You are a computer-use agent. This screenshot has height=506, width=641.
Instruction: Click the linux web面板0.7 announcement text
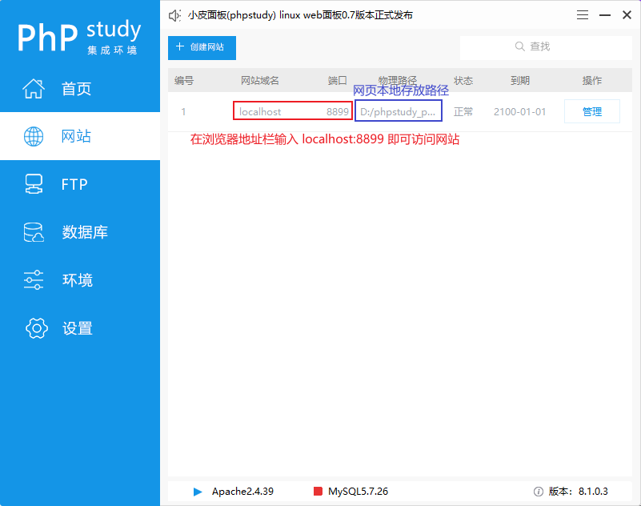point(300,15)
